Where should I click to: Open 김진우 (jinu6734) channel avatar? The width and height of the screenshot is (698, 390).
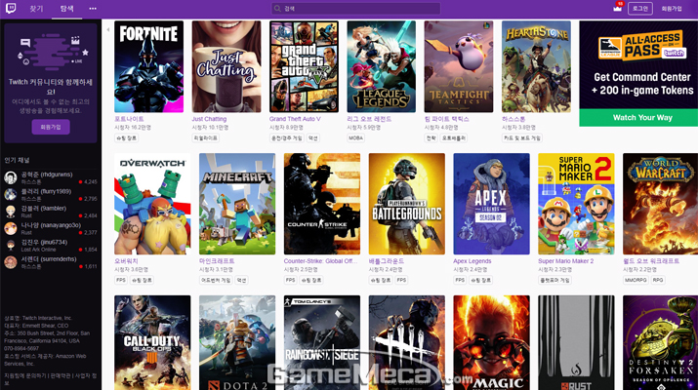11,245
